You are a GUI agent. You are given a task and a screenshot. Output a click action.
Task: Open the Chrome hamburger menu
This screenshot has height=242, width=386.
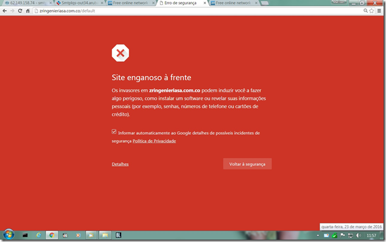(381, 11)
